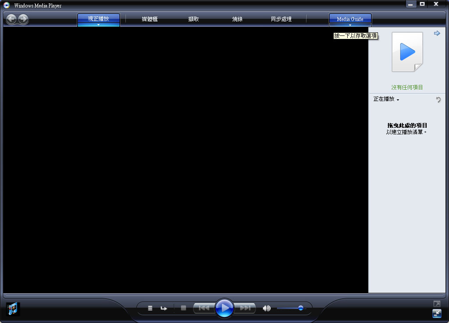The width and height of the screenshot is (449, 323).
Task: Switch to compact skin mode
Action: (x=437, y=313)
